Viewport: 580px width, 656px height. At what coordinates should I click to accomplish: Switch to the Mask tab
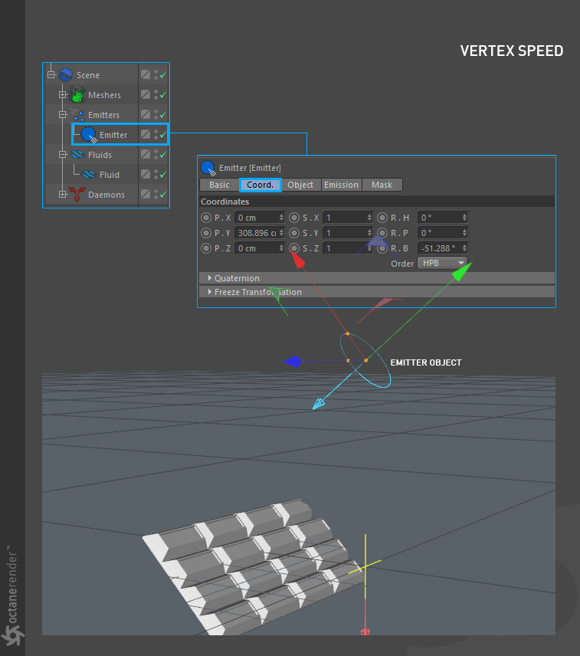coord(382,185)
